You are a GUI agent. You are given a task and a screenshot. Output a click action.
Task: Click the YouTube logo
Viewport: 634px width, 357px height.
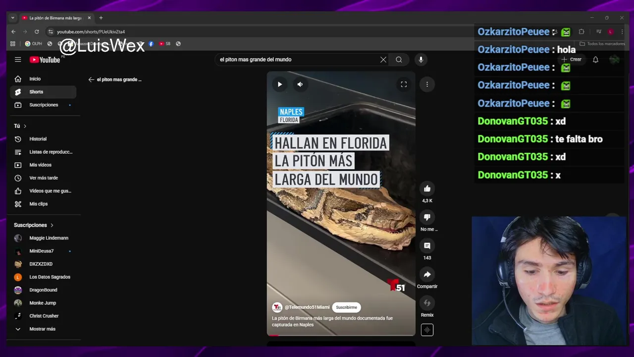pyautogui.click(x=45, y=60)
